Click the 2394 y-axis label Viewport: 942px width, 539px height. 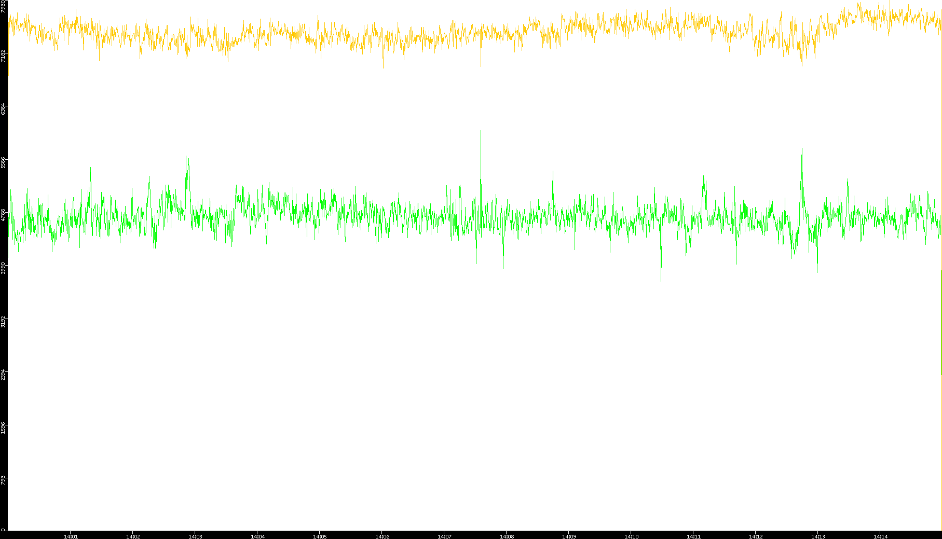[x=4, y=375]
